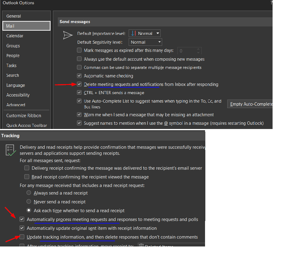This screenshot has height=258, width=289.
Task: Uncheck CTRL + ENTER sends a message
Action: (79, 93)
